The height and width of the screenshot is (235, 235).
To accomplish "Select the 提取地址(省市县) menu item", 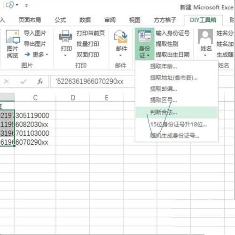I will (177, 78).
